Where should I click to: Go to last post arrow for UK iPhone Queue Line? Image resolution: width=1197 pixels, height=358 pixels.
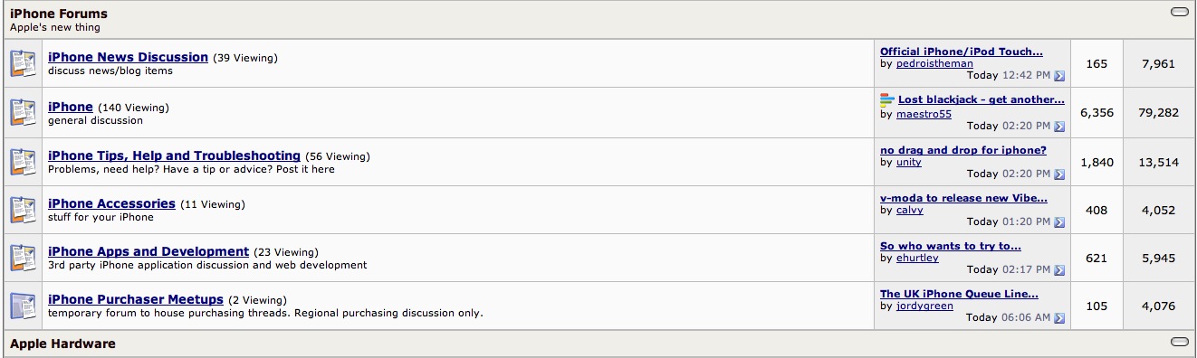1059,318
